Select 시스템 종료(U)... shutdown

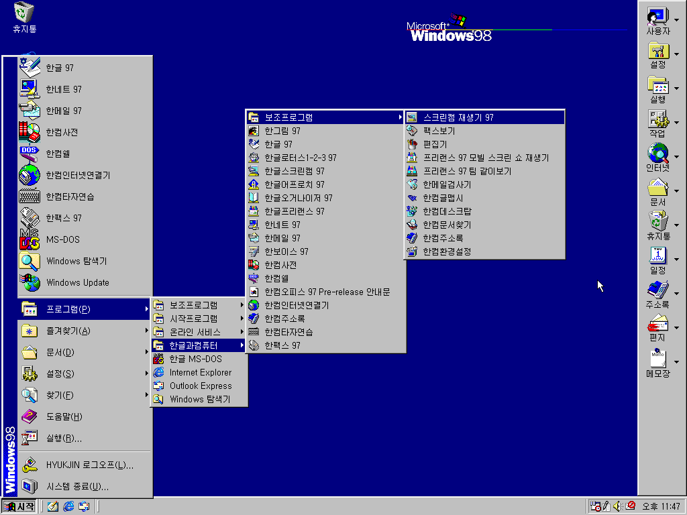click(x=85, y=487)
